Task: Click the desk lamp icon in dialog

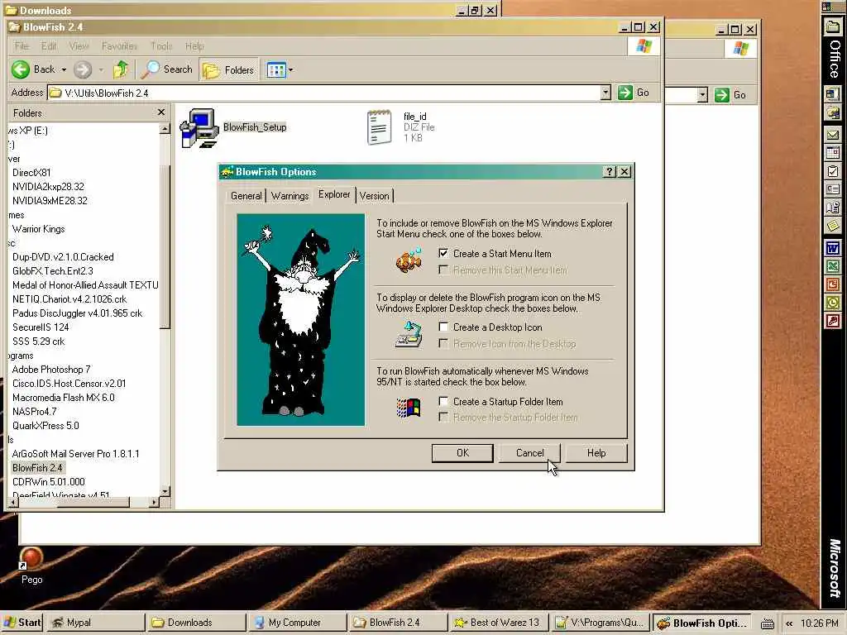Action: (409, 334)
